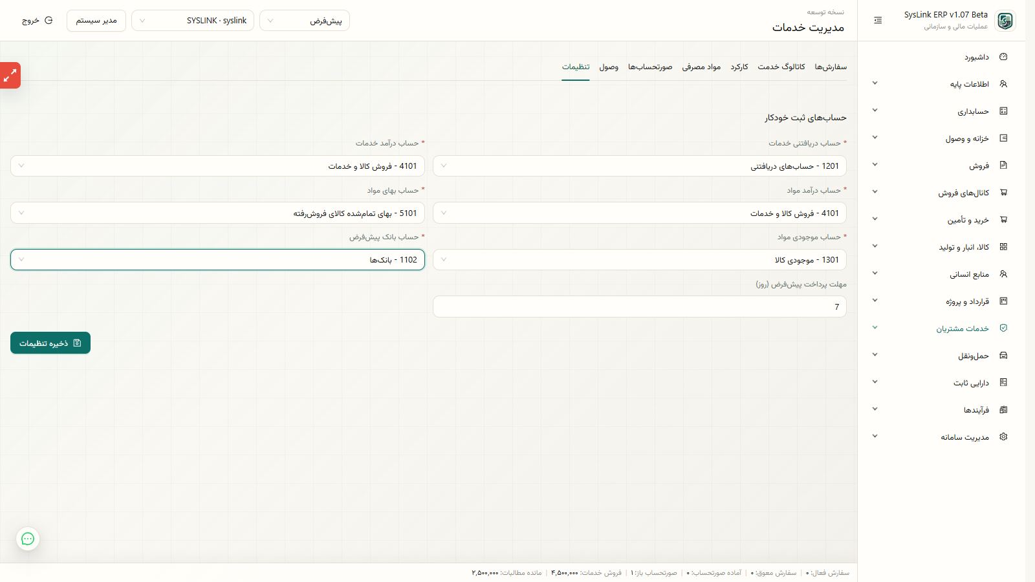
Task: Click the اطلاعات پایه sidebar icon
Action: coord(1003,84)
